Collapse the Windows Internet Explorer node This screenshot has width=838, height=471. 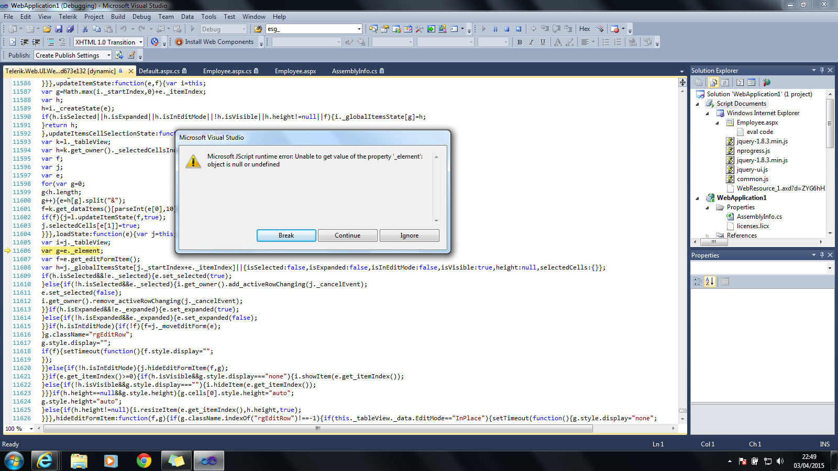click(707, 113)
